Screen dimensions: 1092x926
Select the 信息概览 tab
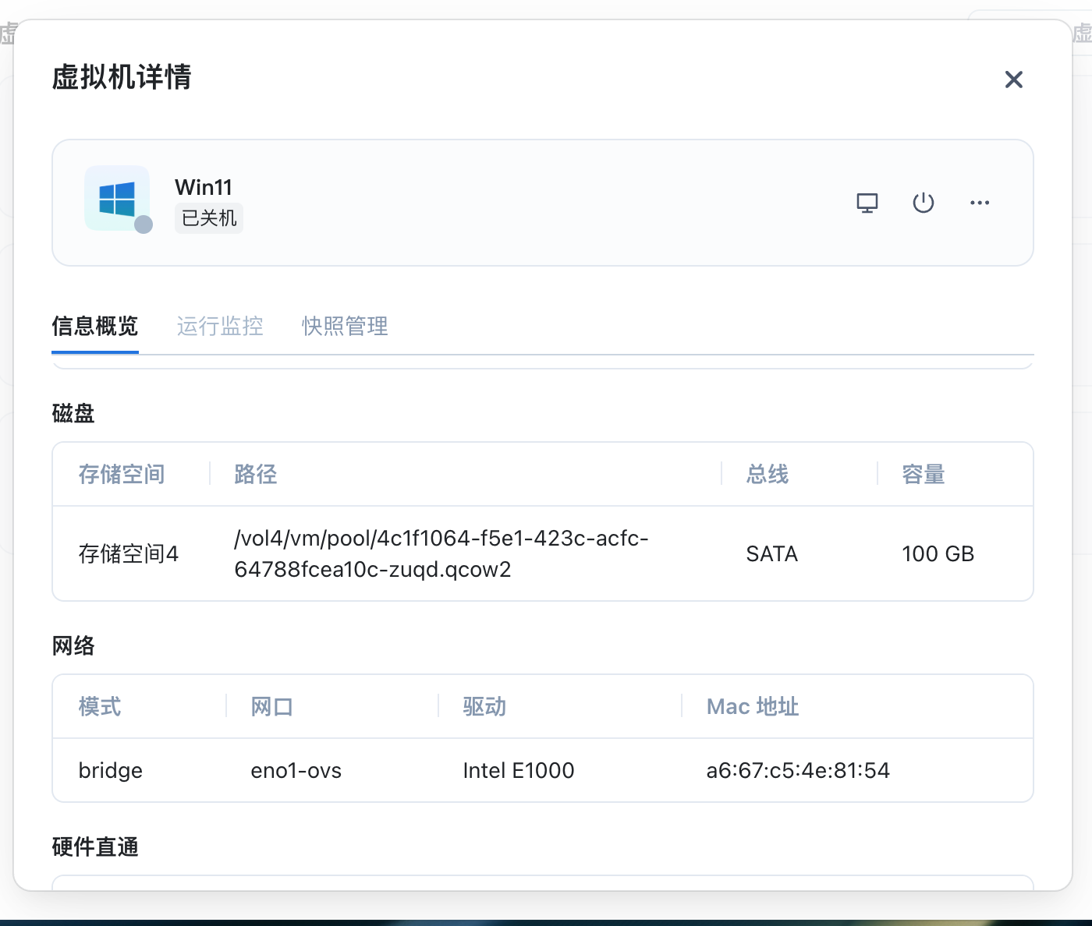[95, 326]
